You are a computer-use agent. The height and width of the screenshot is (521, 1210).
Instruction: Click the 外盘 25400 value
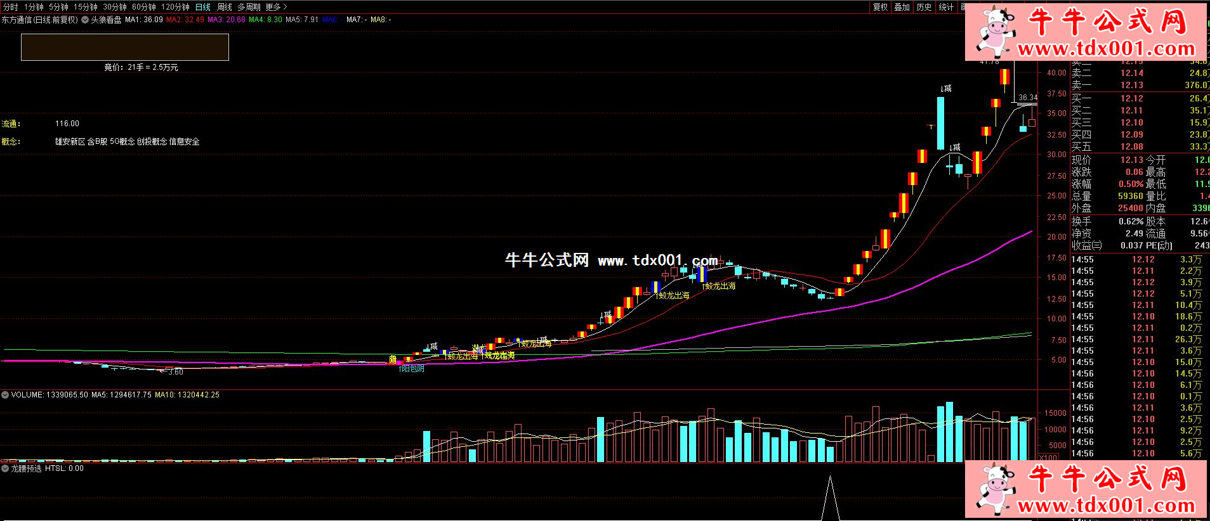[1131, 208]
